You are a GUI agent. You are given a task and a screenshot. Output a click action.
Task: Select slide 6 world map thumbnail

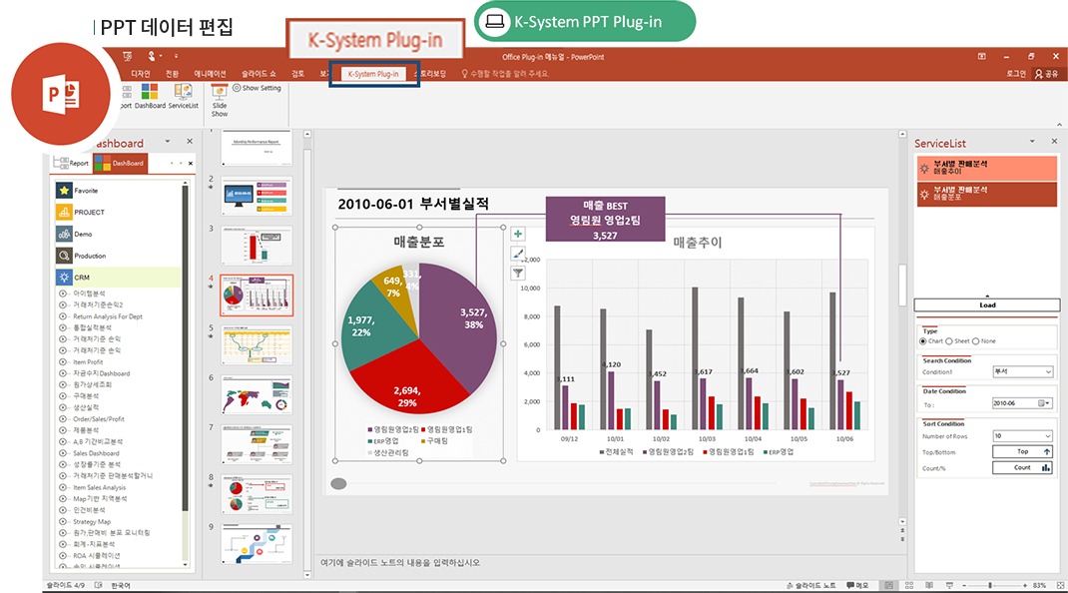coord(257,394)
